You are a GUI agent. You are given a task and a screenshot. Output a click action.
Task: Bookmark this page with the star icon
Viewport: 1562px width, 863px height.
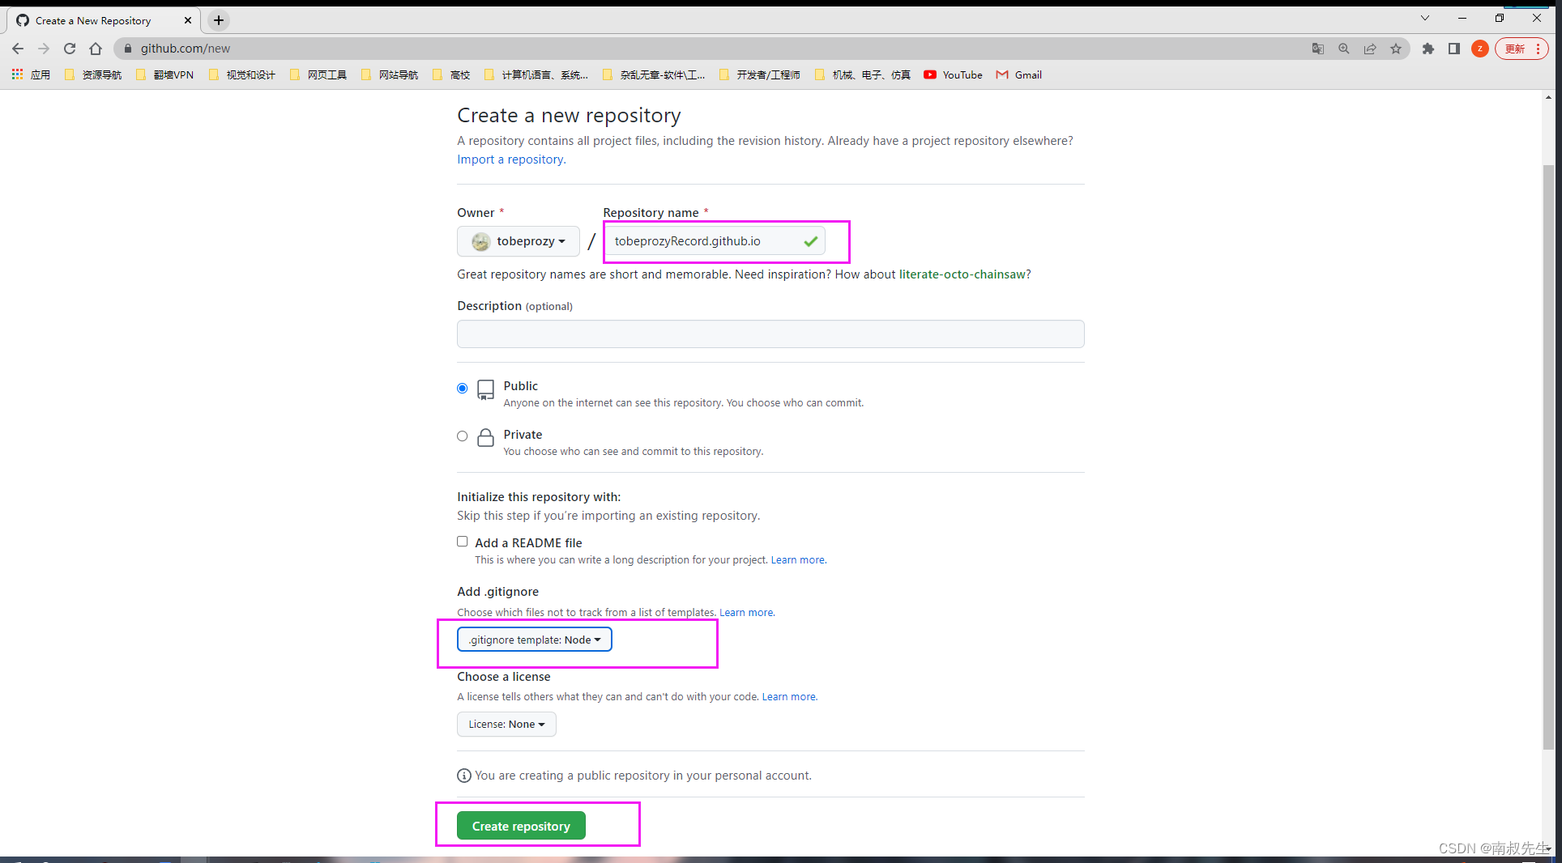pyautogui.click(x=1396, y=49)
